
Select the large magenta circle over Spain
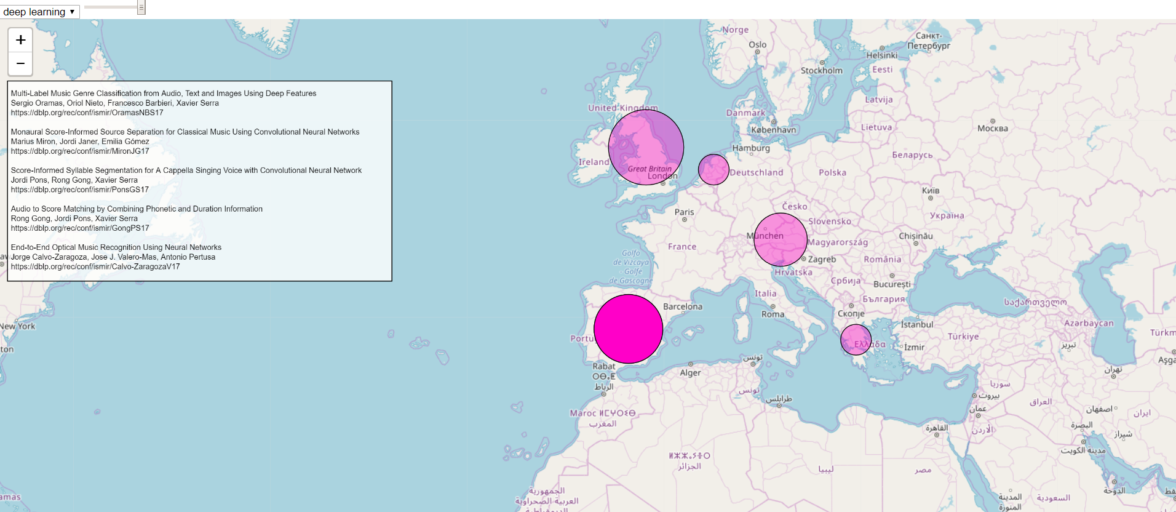[628, 329]
